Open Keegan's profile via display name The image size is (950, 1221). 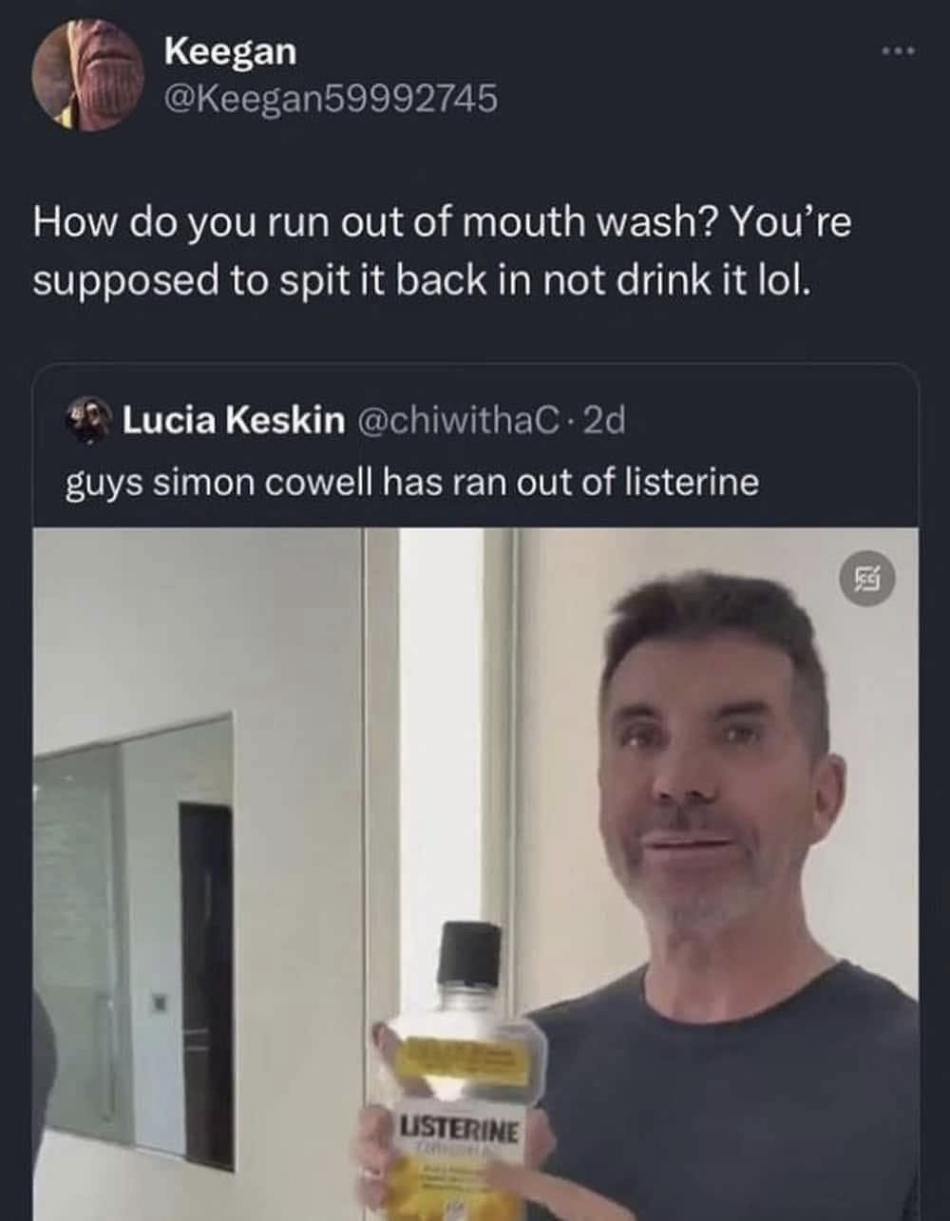(230, 51)
